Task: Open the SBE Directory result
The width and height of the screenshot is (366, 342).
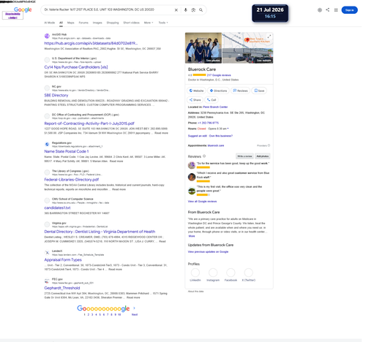Action: 56,95
